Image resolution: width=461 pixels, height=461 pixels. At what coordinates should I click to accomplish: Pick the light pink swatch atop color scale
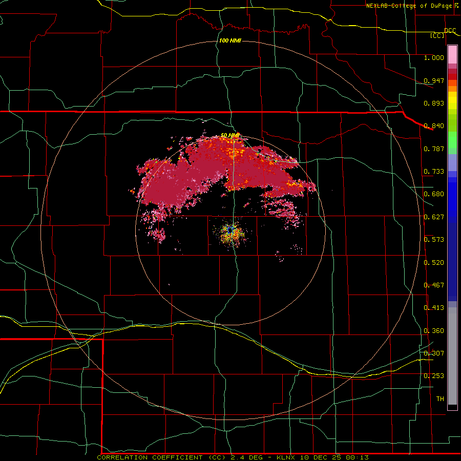click(x=452, y=55)
